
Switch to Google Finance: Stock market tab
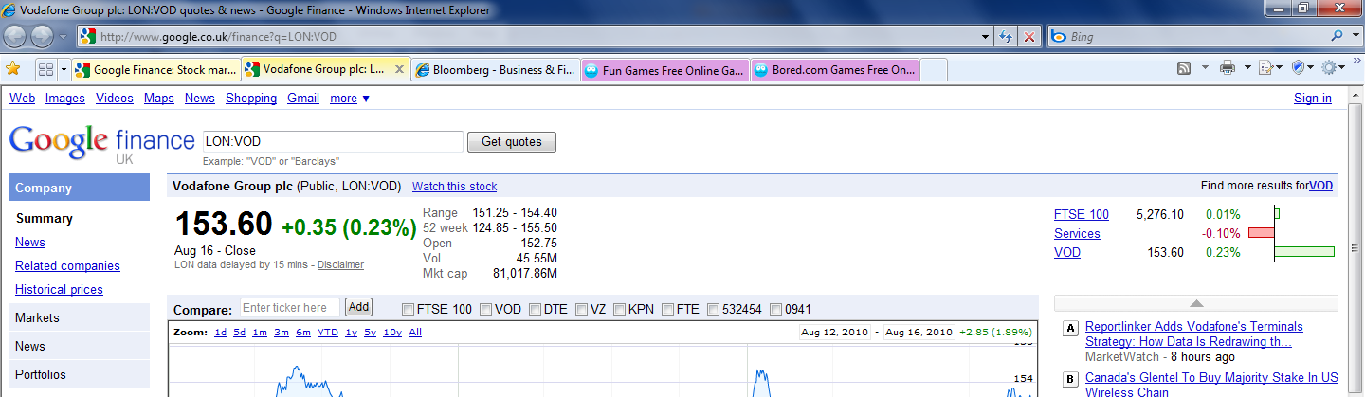[156, 70]
